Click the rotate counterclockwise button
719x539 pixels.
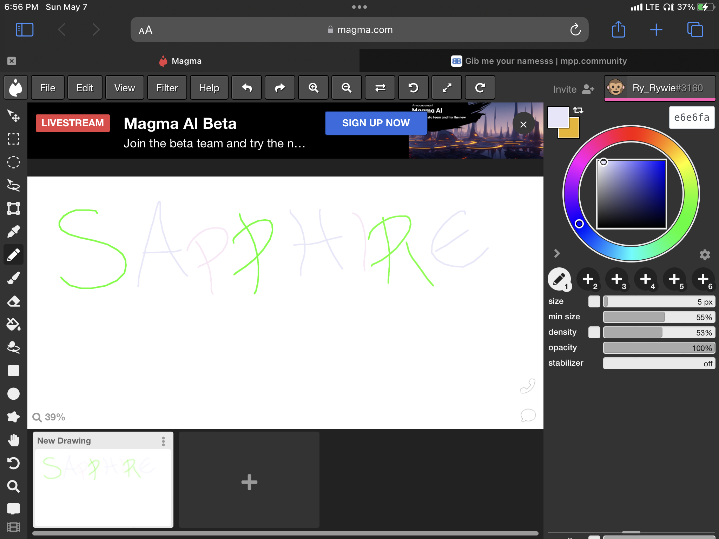(x=413, y=88)
